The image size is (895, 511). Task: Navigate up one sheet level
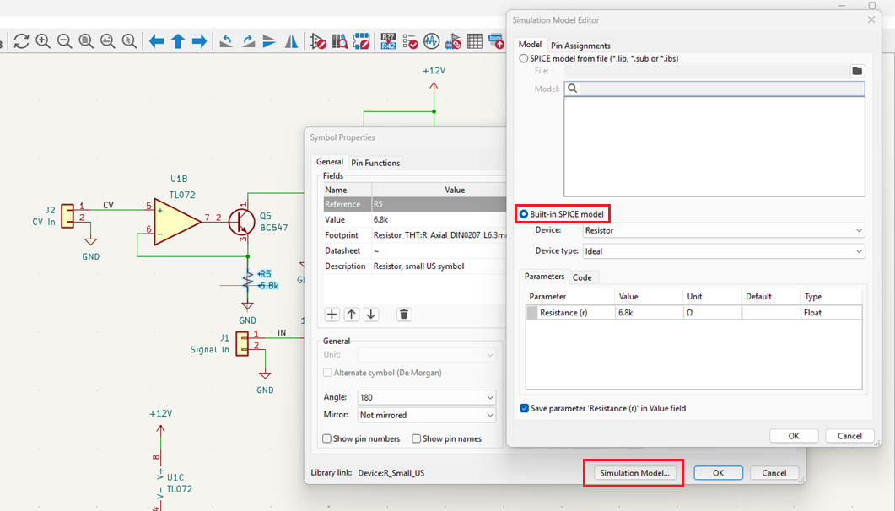pyautogui.click(x=178, y=41)
